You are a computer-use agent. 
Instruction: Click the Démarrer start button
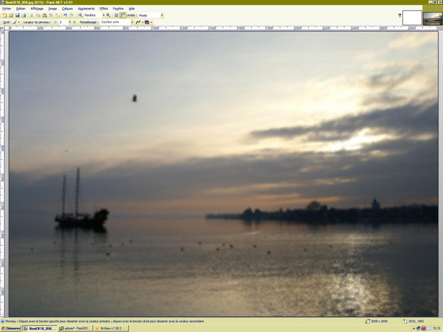[x=11, y=328]
